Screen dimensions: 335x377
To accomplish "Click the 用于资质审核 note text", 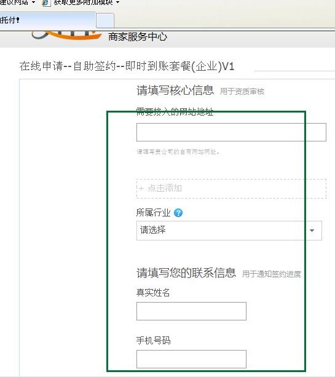I will coord(242,92).
